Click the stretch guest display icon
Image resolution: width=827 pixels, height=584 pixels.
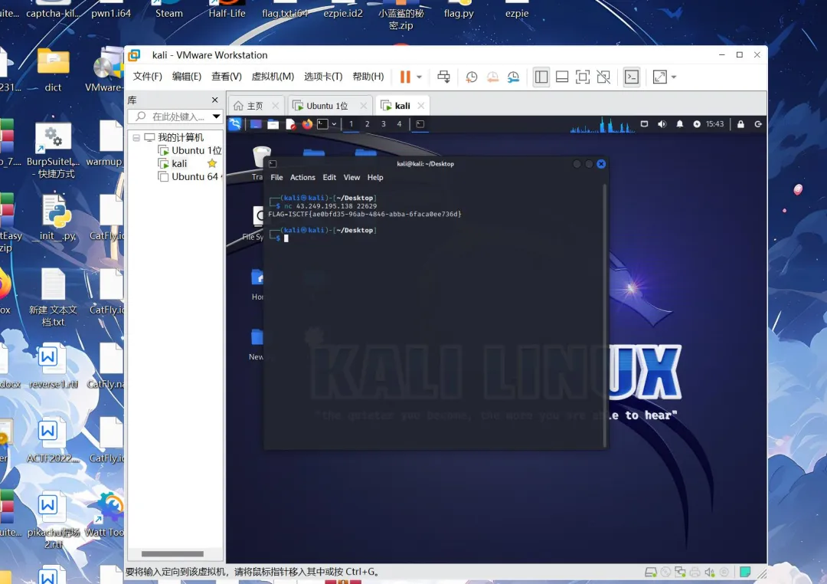660,77
